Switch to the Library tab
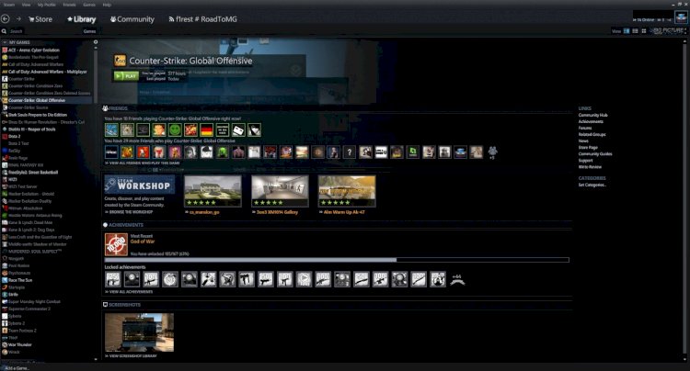Image resolution: width=690 pixels, height=371 pixels. (x=81, y=19)
